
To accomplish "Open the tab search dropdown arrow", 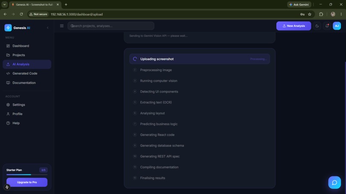I will pos(4,4).
